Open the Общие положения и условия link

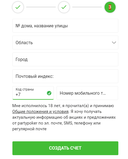(x=40, y=112)
